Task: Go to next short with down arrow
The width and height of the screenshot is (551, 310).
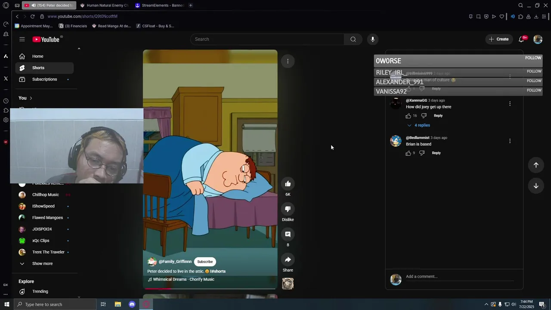Action: pos(536,186)
